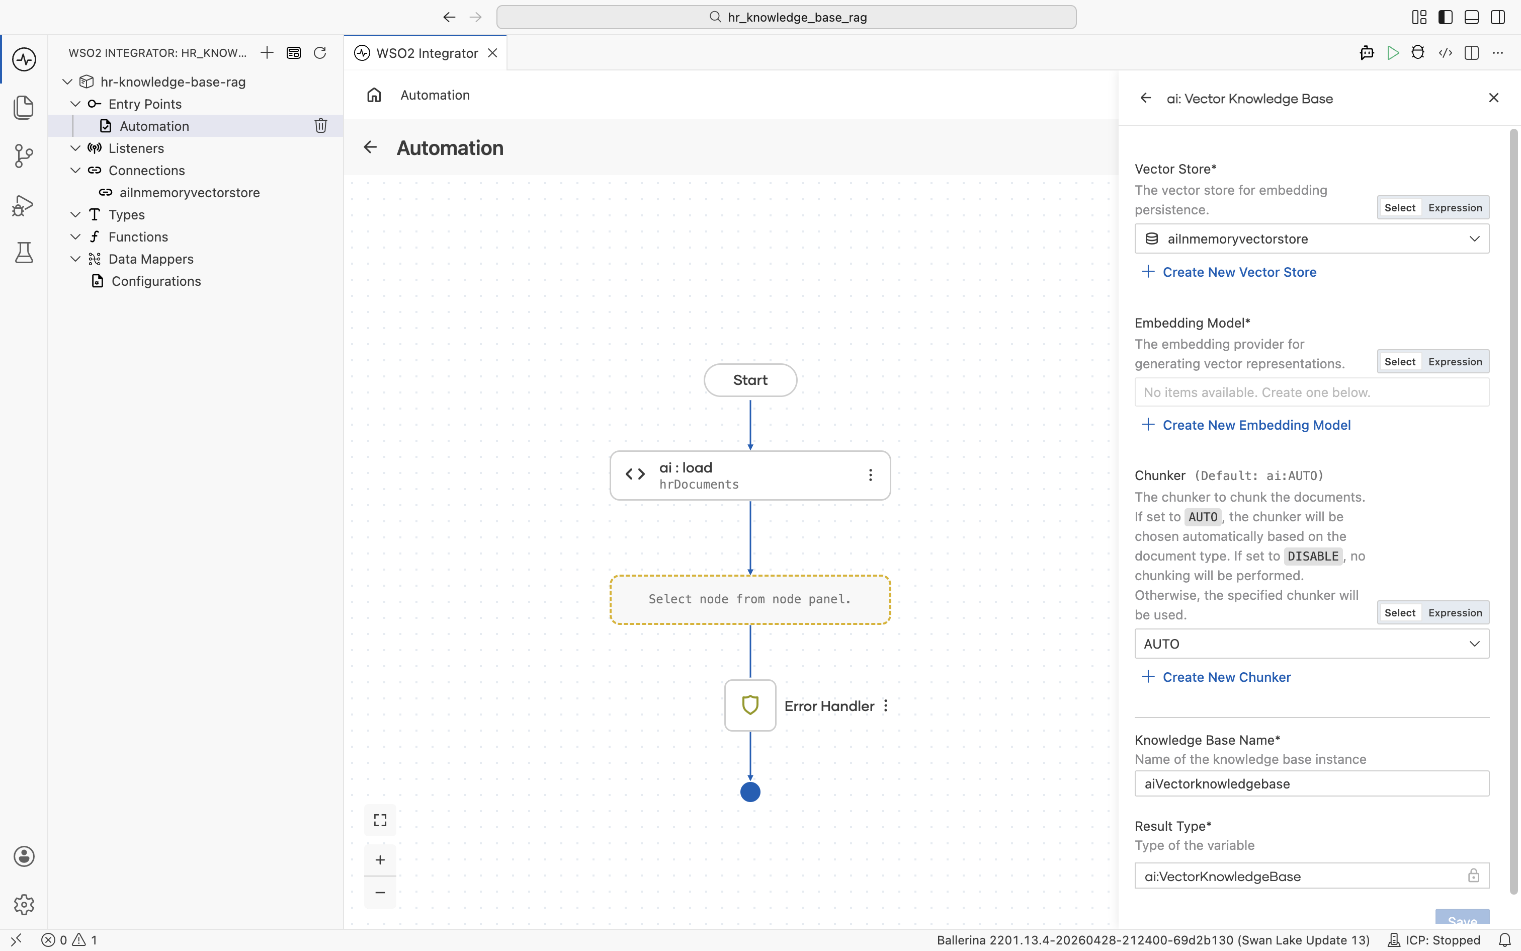Screen dimensions: 1521x951
Task: Open Error Handler options menu
Action: pos(886,705)
